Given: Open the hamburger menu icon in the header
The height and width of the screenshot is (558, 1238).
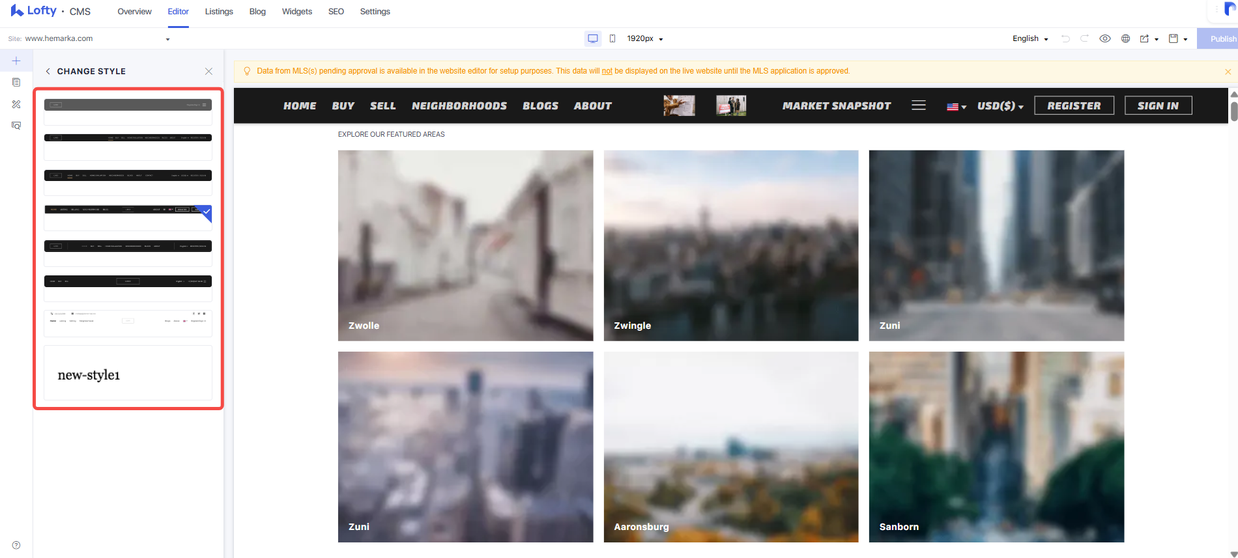Looking at the screenshot, I should [919, 105].
